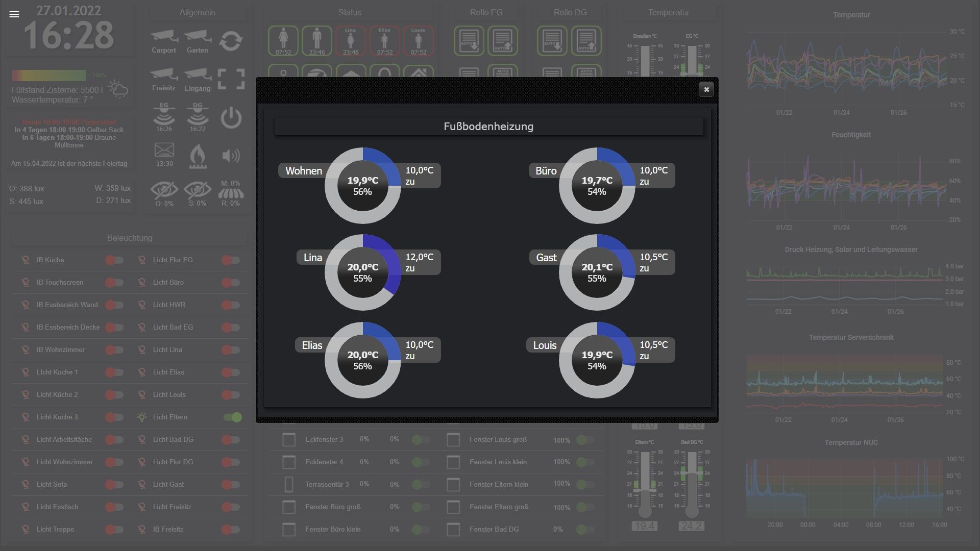Viewport: 980px width, 551px height.
Task: Click the Gast heating dial
Action: 597,272
